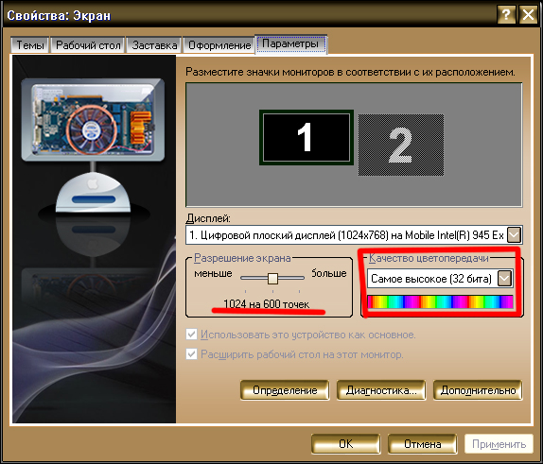Click the 32-bit color quality combo box
543x464 pixels.
440,279
